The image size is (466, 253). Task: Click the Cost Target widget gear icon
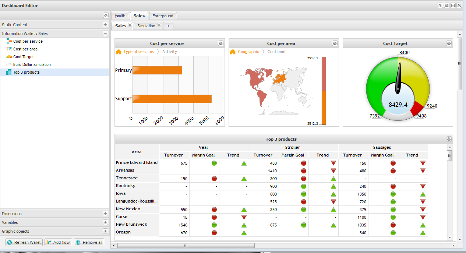click(x=449, y=43)
